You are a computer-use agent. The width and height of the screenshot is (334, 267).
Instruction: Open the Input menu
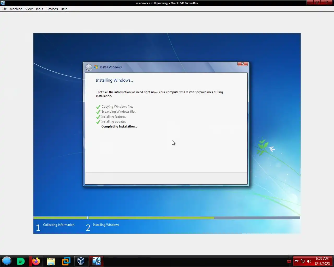point(39,9)
